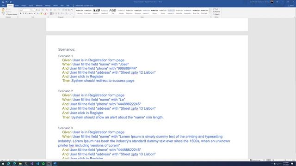This screenshot has width=296, height=166.
Task: Toggle Italic formatting
Action: click(23, 13)
